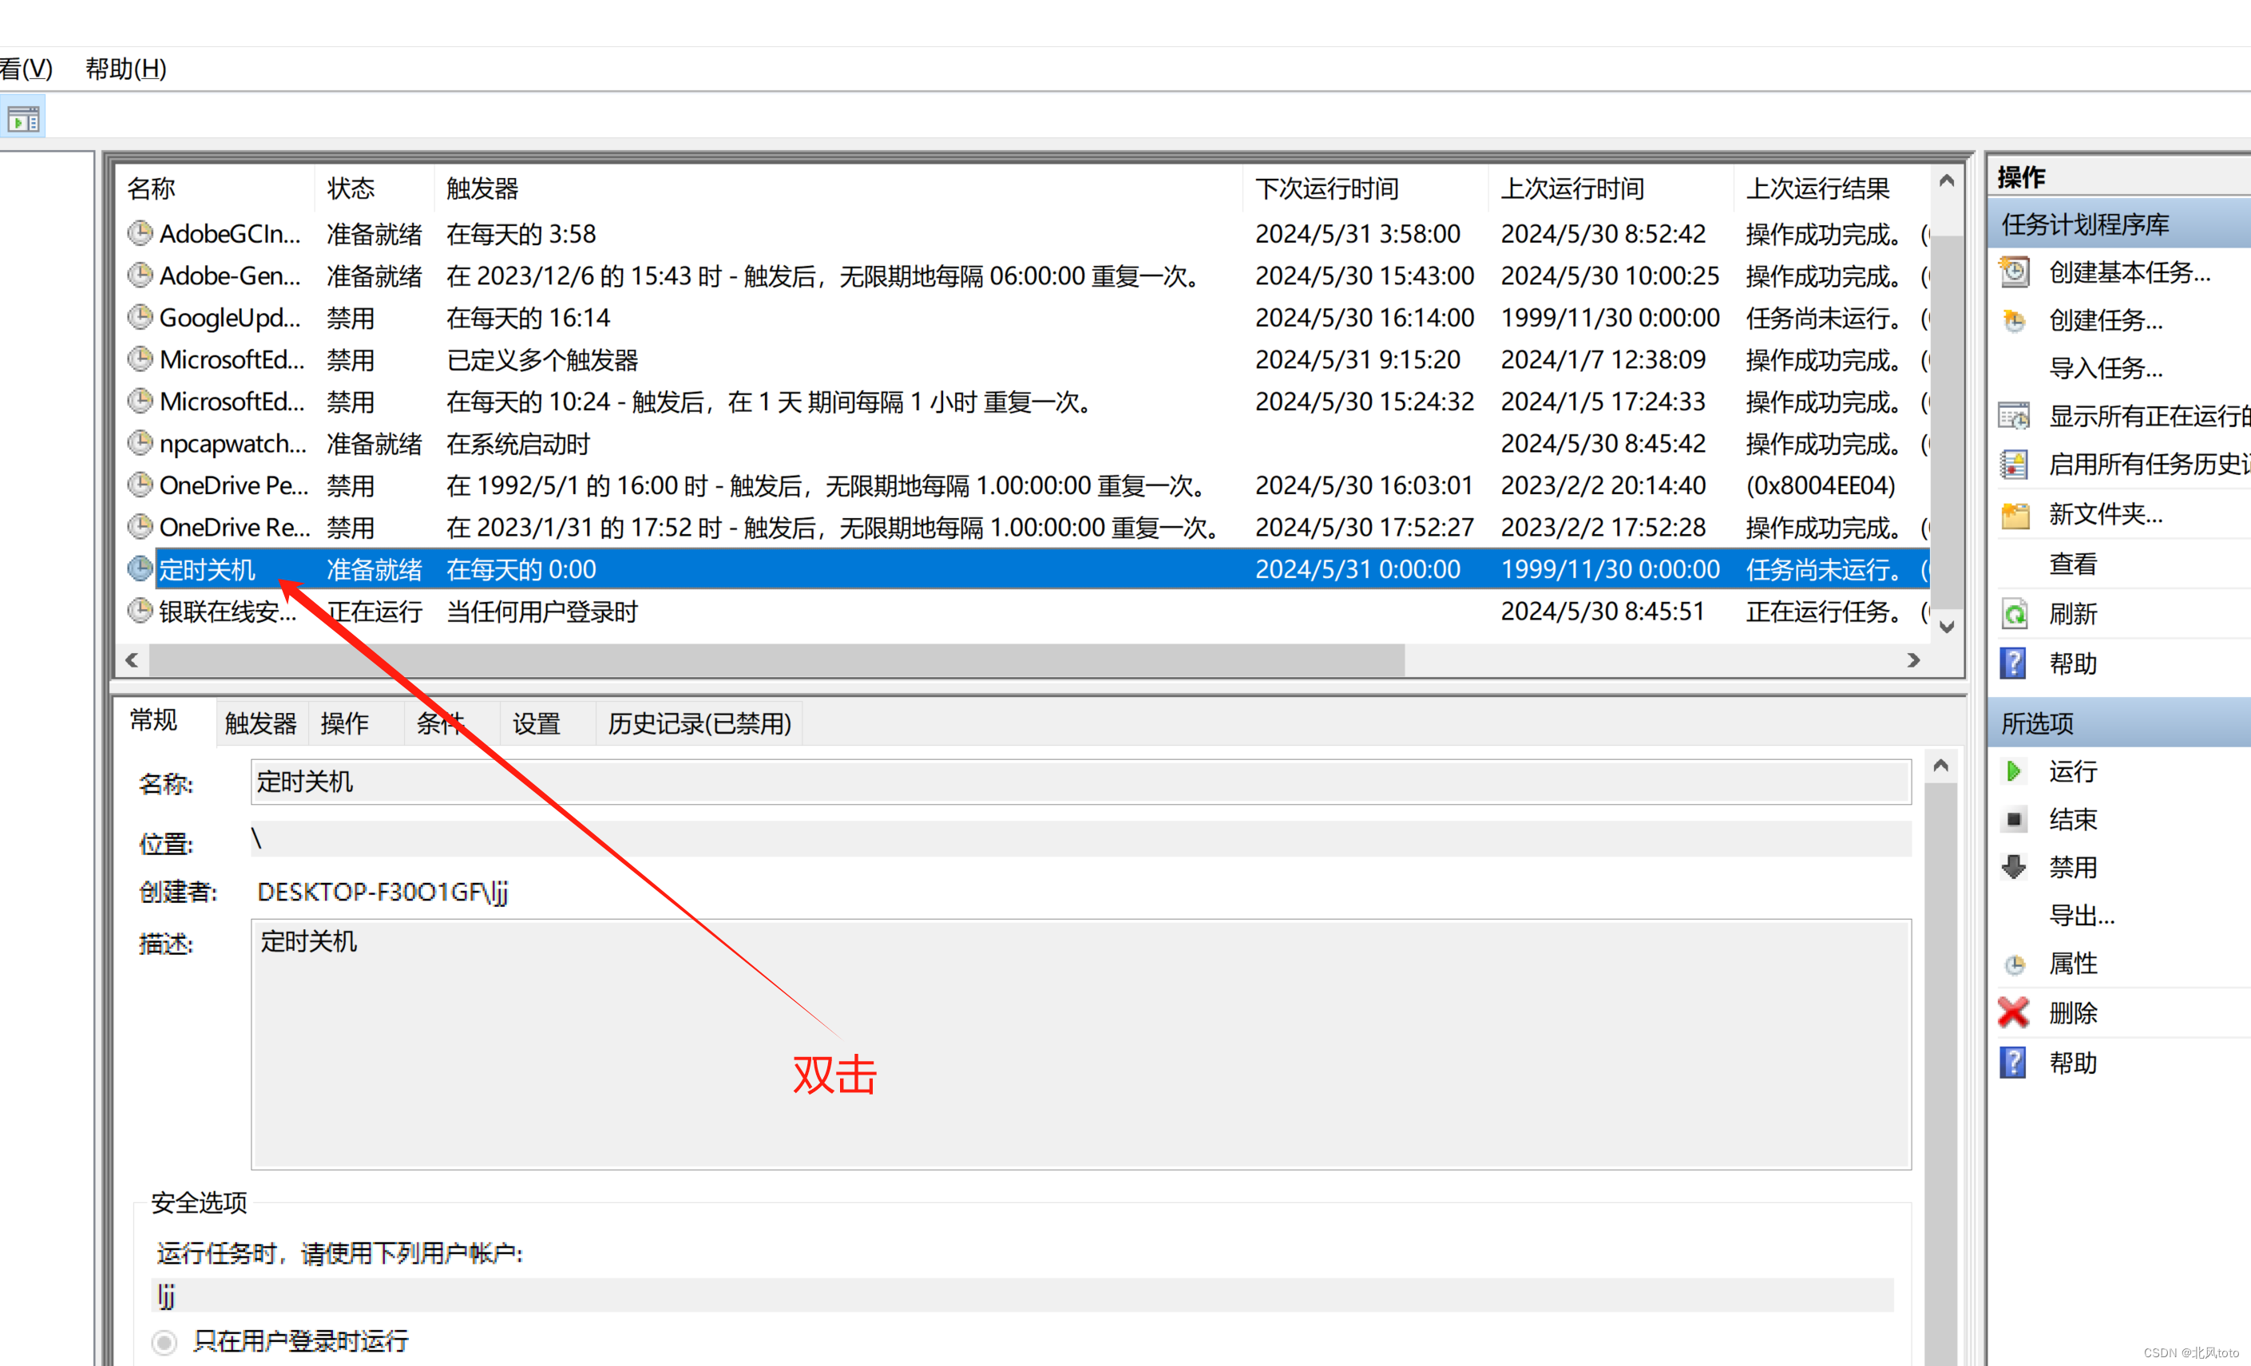
Task: Click the 禁用 down-arrow icon
Action: (x=2014, y=866)
